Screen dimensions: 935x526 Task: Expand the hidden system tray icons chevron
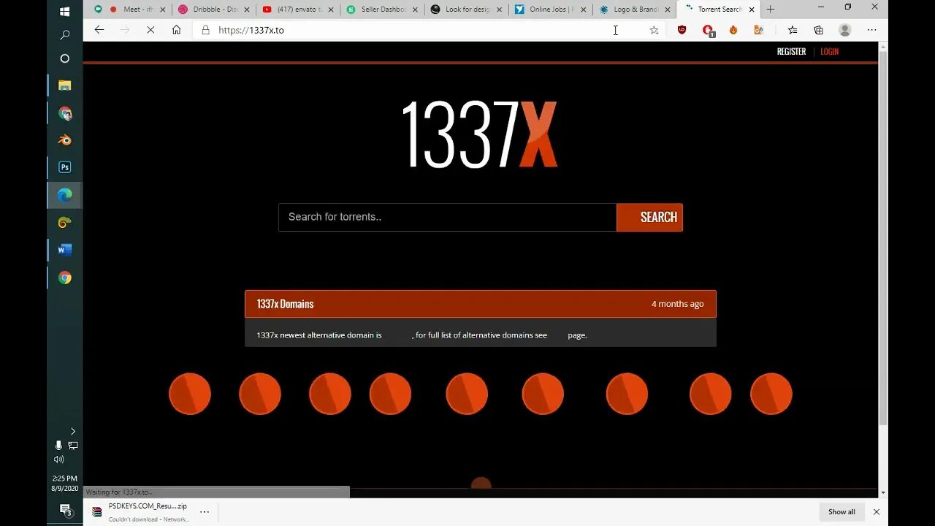click(73, 432)
